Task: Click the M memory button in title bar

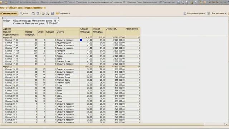Action: click(x=210, y=2)
